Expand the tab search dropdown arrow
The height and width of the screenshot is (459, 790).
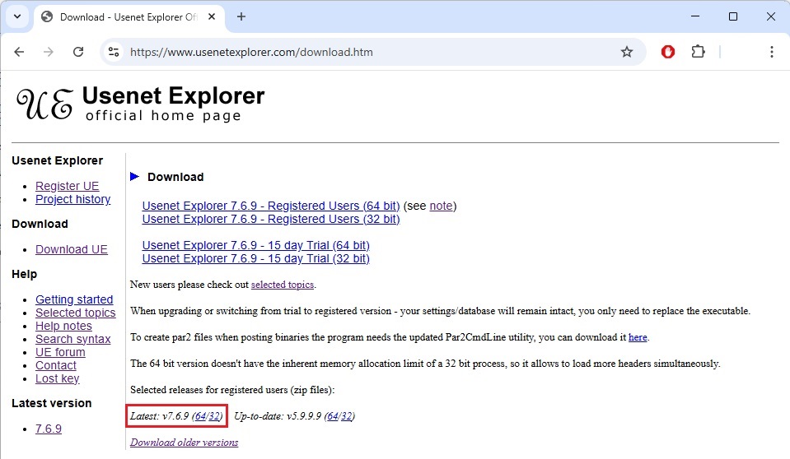click(16, 16)
